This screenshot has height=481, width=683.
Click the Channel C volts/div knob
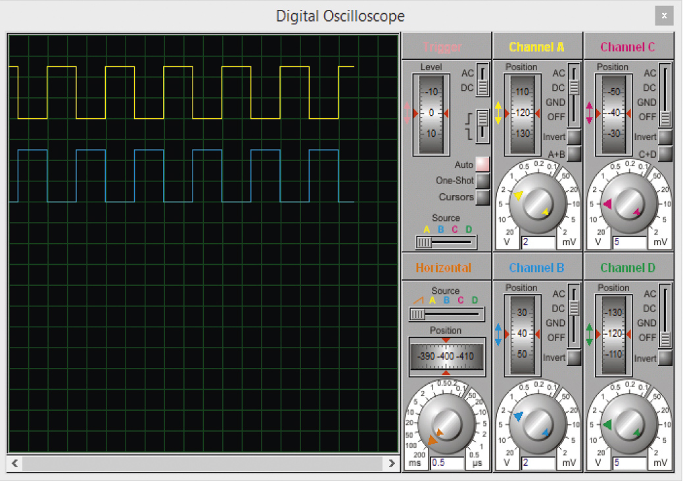(x=629, y=204)
